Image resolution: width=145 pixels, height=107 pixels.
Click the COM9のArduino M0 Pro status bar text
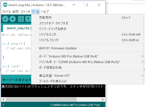coord(75,105)
